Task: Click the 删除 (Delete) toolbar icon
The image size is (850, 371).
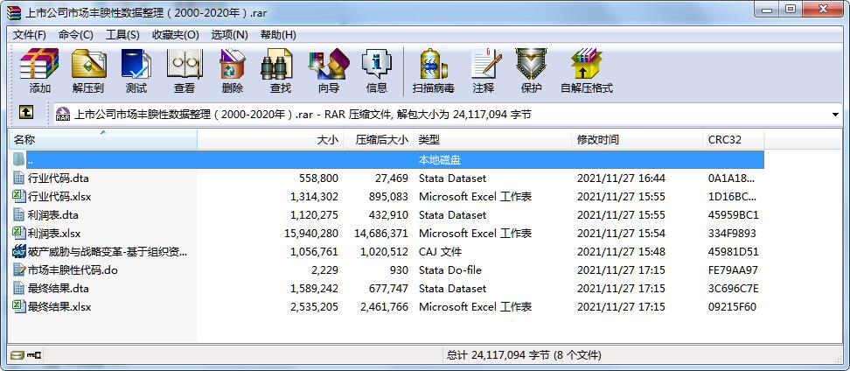Action: coord(233,71)
